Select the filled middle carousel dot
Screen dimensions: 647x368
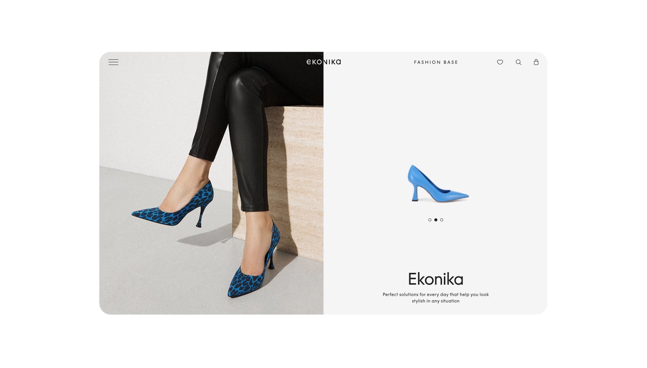point(436,220)
